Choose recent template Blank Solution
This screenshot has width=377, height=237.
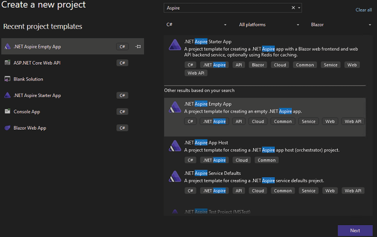coord(73,79)
